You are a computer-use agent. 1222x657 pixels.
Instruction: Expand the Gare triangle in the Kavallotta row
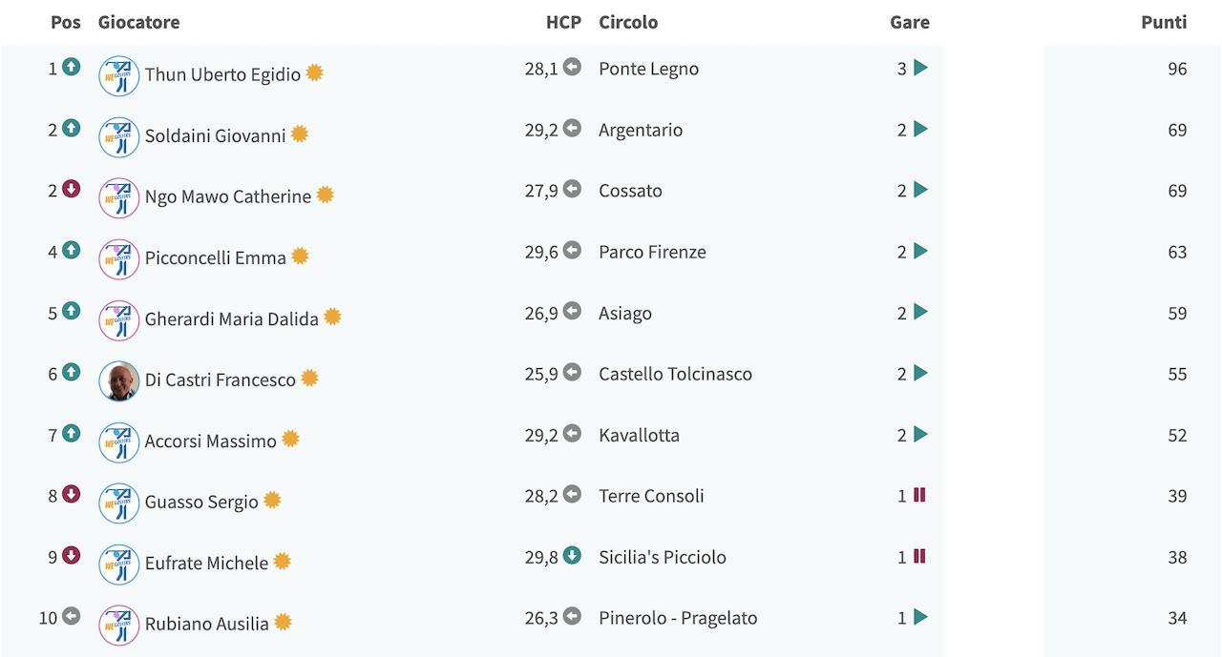click(x=920, y=434)
